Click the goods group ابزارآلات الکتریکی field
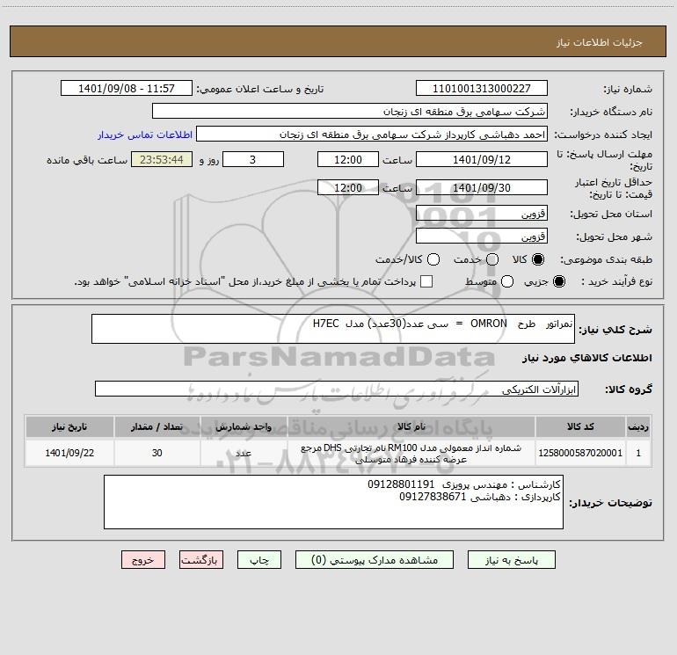Viewport: 677px width, 655px height. (x=337, y=389)
